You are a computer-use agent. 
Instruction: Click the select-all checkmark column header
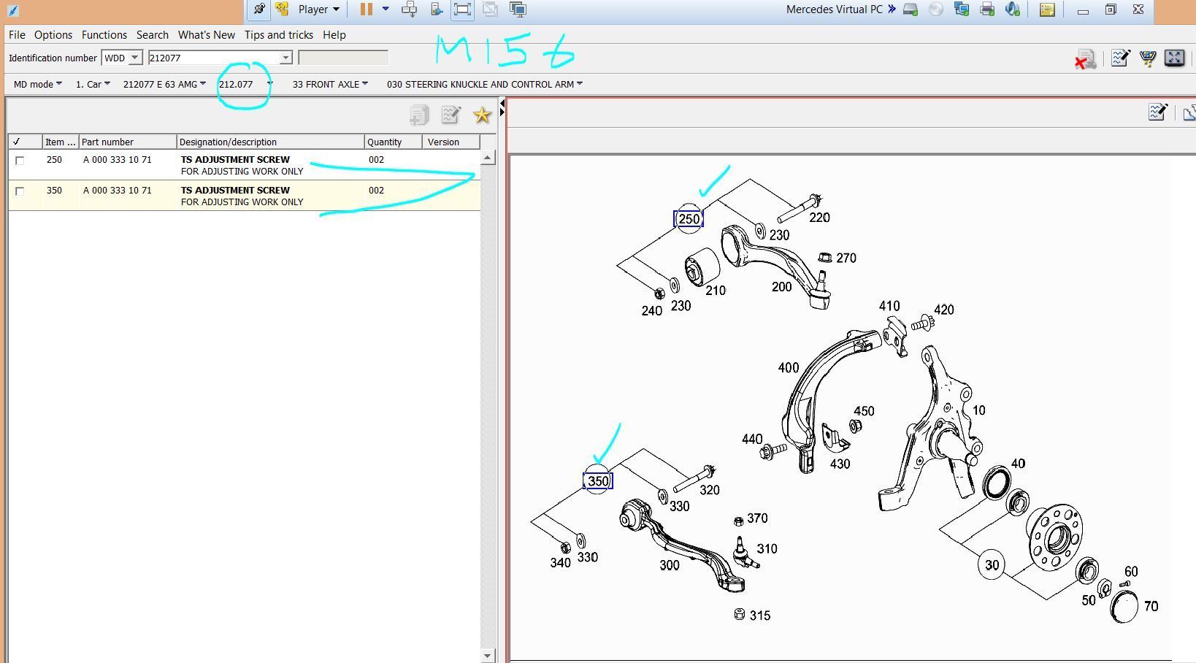click(17, 142)
